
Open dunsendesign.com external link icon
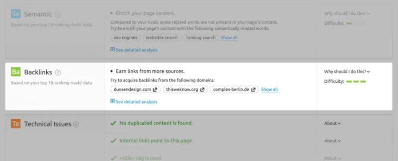pyautogui.click(x=155, y=89)
